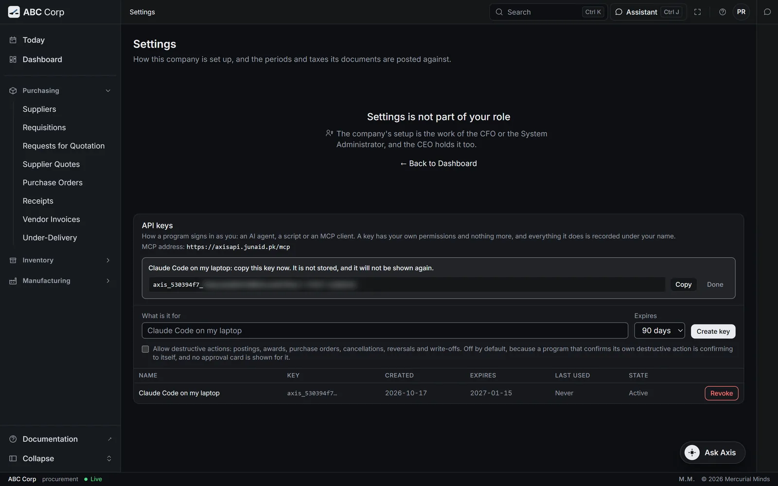Screen dimensions: 778x486
Task: Click the green Live status dot
Action: coord(86,479)
